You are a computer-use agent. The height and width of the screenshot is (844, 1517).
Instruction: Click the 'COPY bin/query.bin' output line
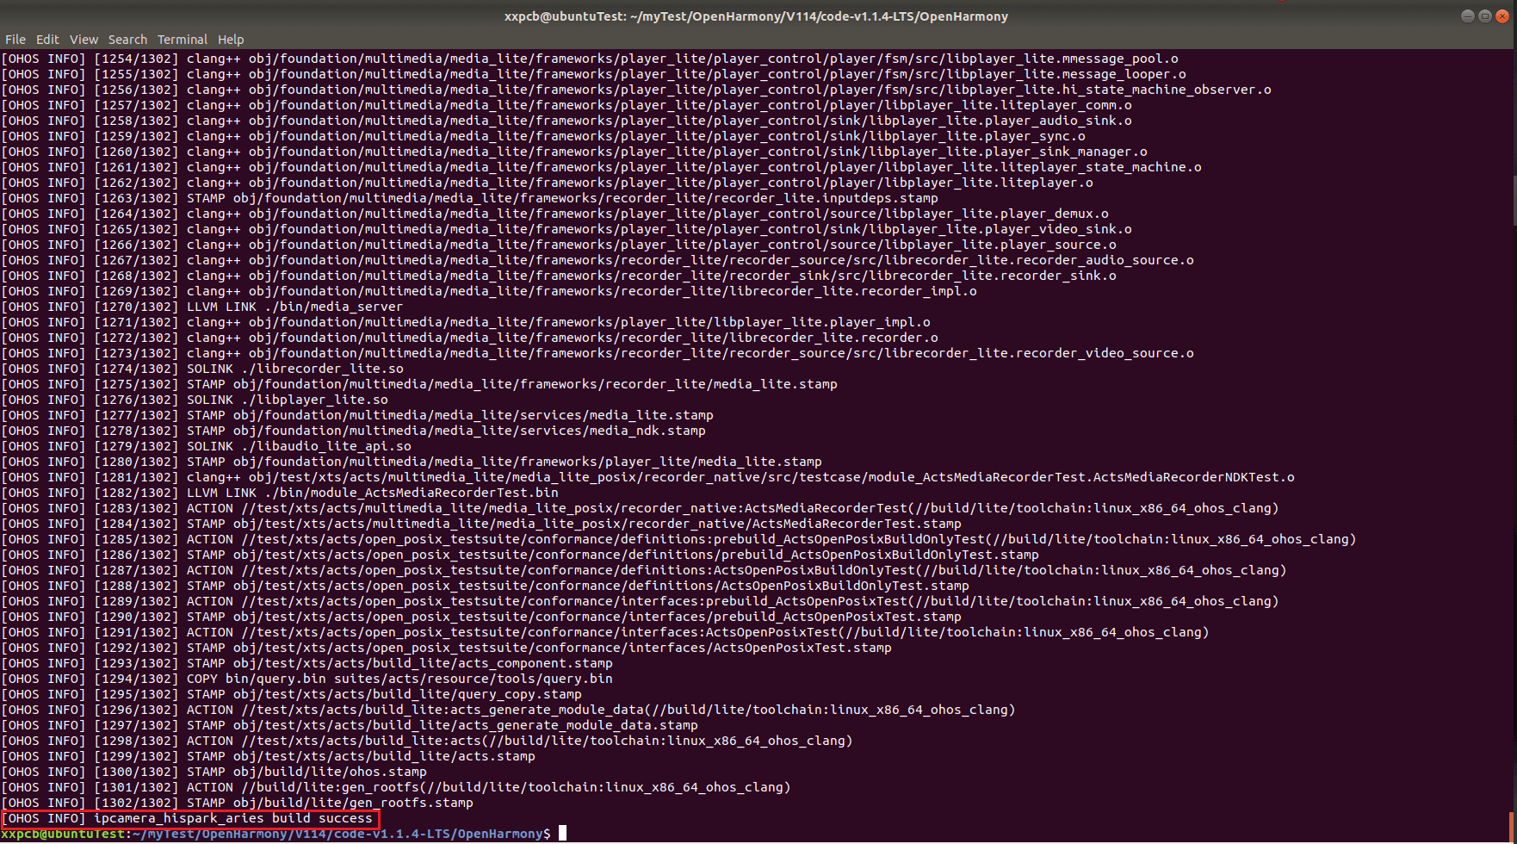click(399, 679)
